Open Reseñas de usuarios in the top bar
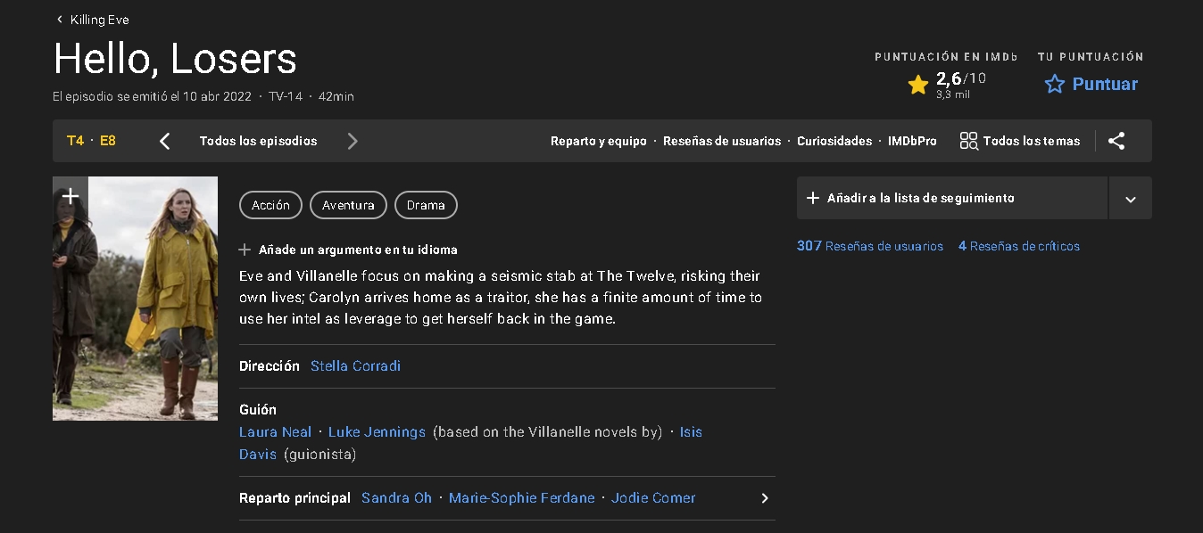This screenshot has height=533, width=1203. [x=722, y=141]
